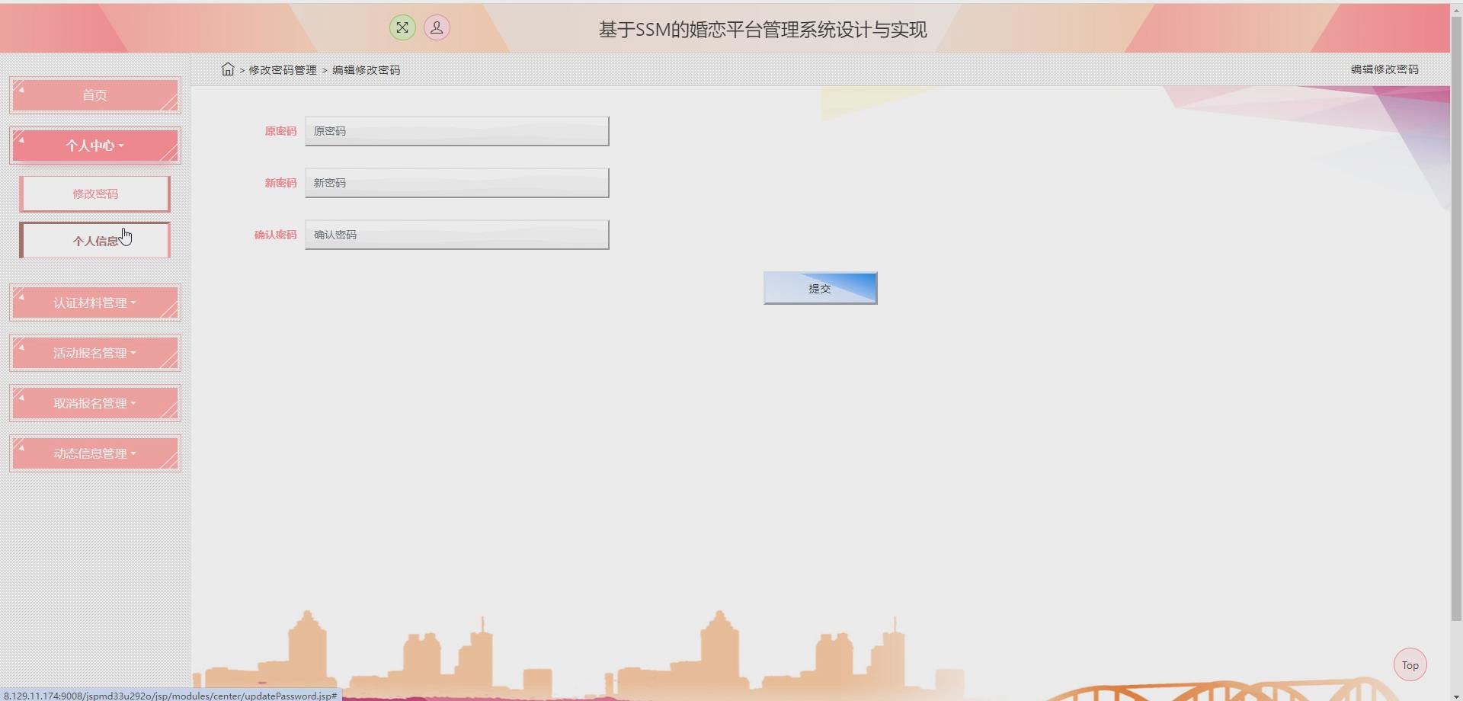Open the user profile icon in header

click(437, 27)
